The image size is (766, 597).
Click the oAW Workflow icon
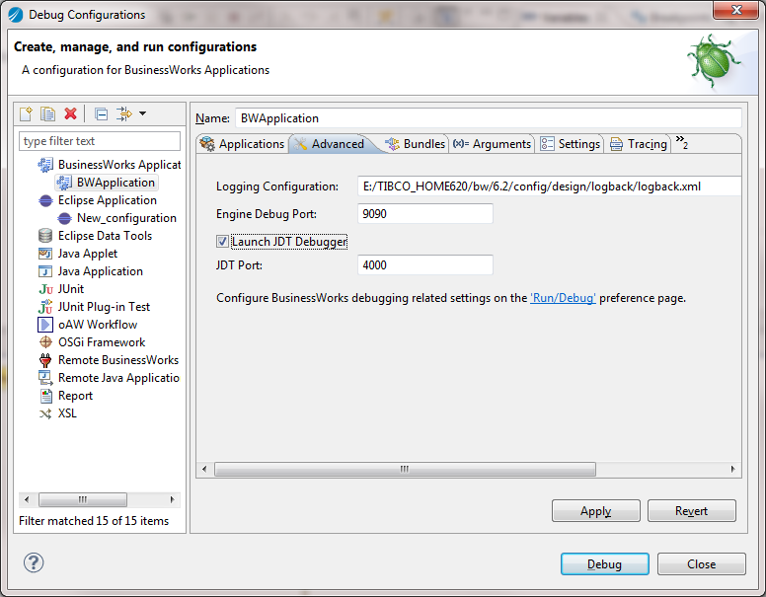coord(45,325)
